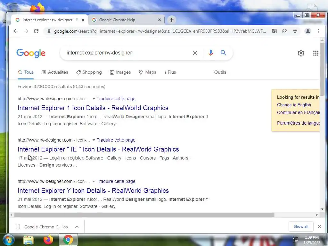Click Change to English link

[x=294, y=105]
